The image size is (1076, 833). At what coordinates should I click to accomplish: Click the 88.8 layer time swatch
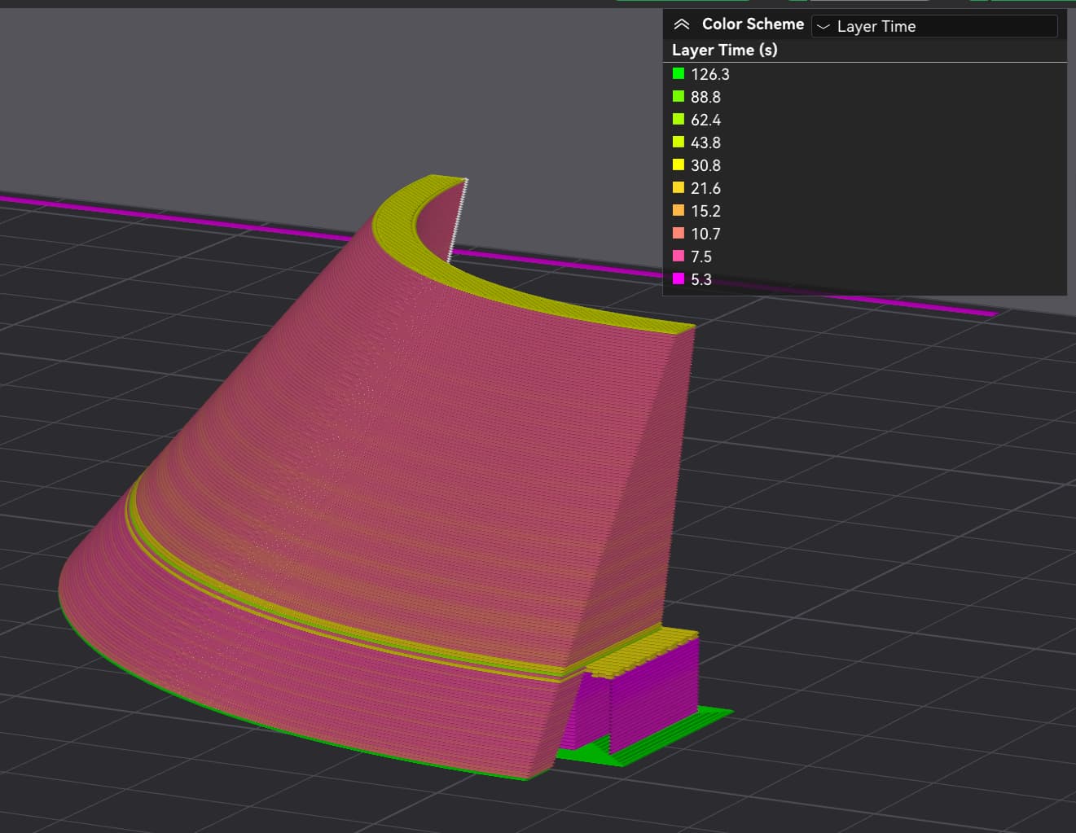pos(679,96)
